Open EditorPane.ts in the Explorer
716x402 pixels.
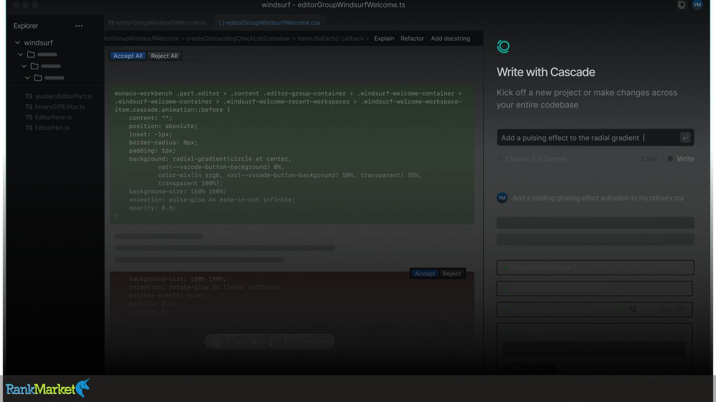[49, 117]
